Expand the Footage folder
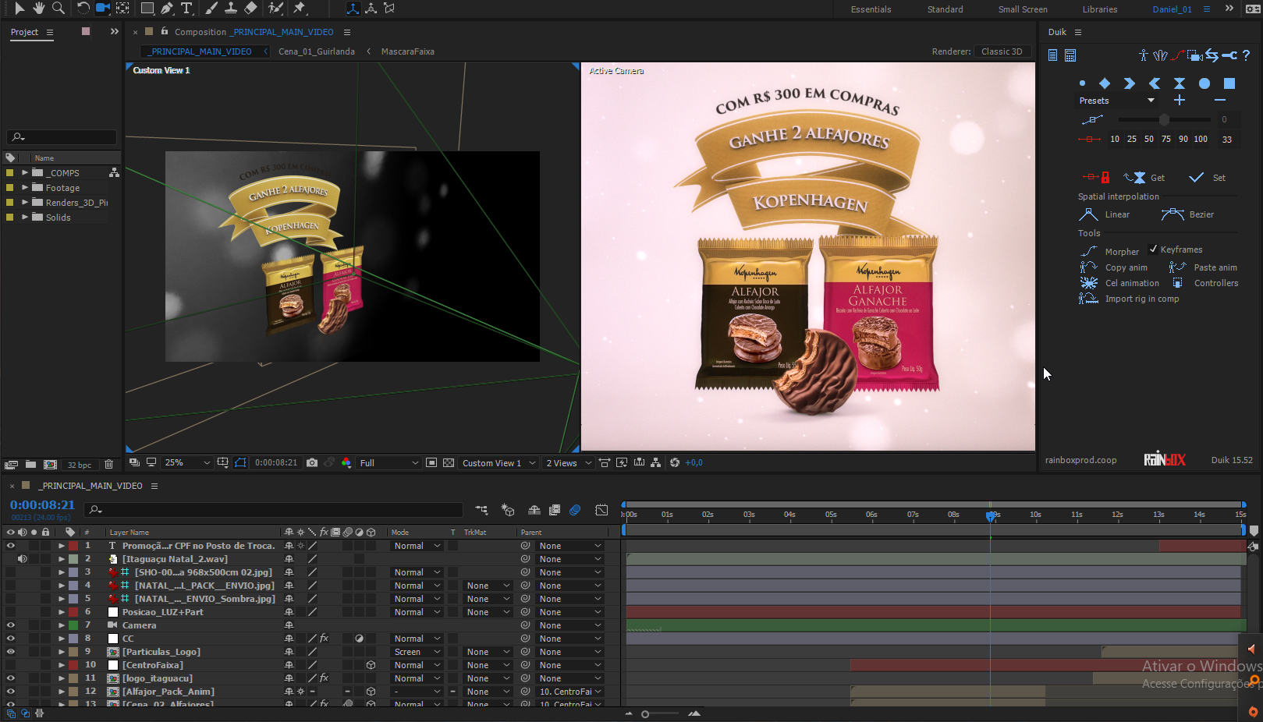This screenshot has width=1263, height=722. pos(25,188)
